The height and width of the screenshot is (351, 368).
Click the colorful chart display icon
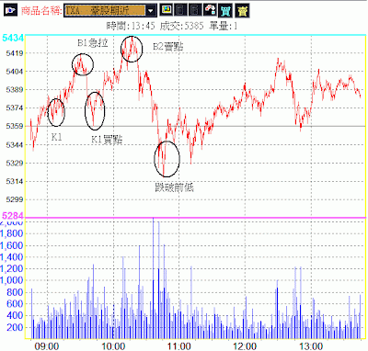click(167, 10)
